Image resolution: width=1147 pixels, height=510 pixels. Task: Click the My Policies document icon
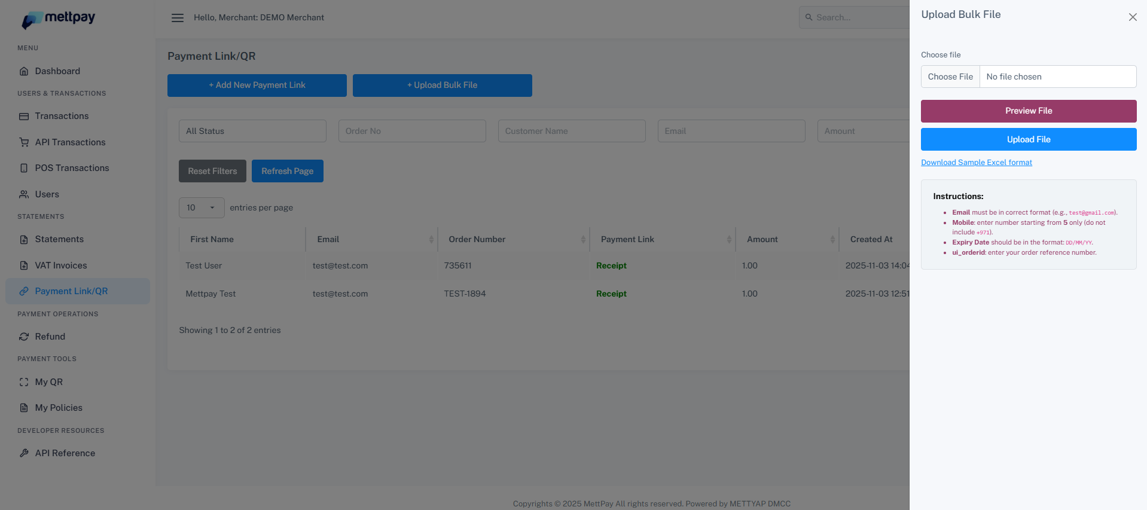[x=24, y=408]
